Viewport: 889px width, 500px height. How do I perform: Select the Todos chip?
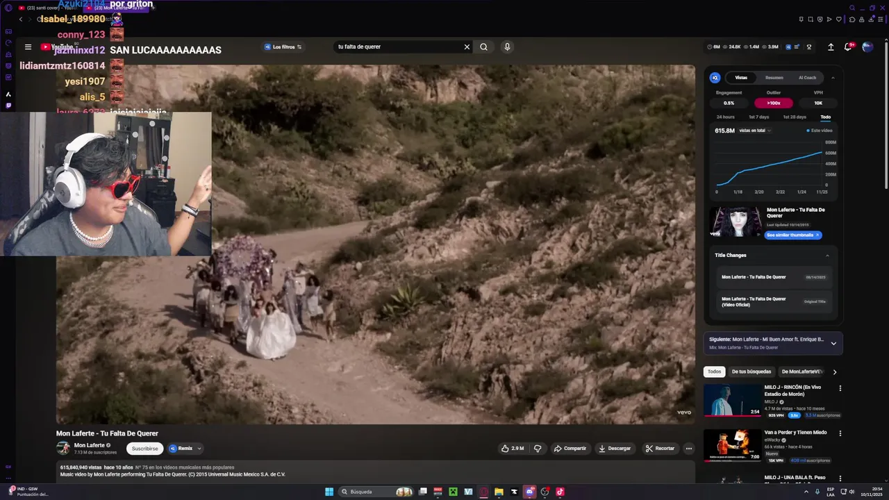click(x=715, y=372)
